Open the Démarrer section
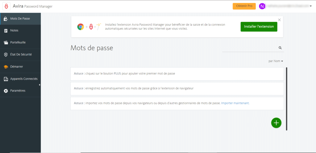Image resolution: width=316 pixels, height=153 pixels. tap(20, 67)
